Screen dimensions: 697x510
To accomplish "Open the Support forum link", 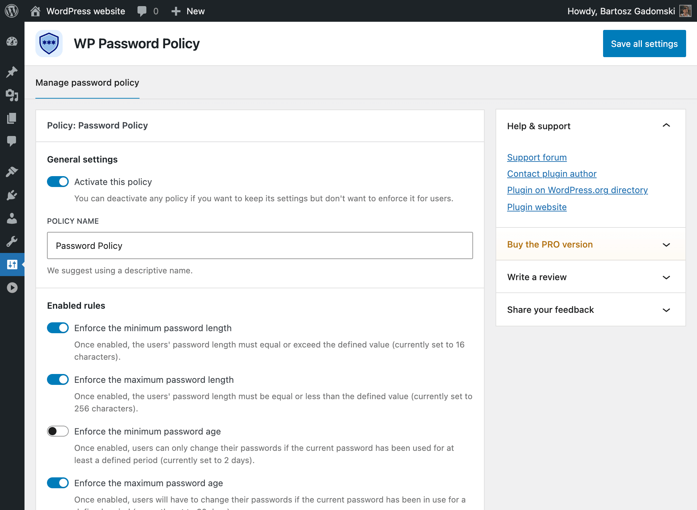I will point(536,157).
